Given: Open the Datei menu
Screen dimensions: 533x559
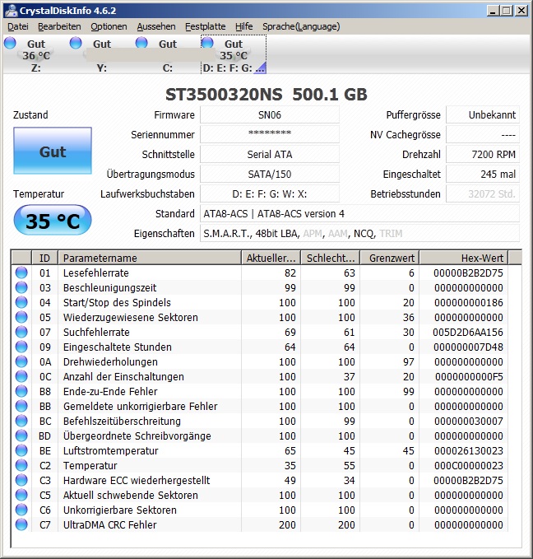Looking at the screenshot, I should (x=18, y=26).
